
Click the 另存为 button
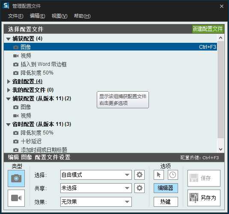point(204,198)
